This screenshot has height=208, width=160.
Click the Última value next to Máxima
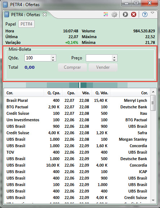(x=73, y=37)
